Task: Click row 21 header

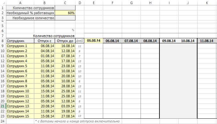Action: (3, 106)
